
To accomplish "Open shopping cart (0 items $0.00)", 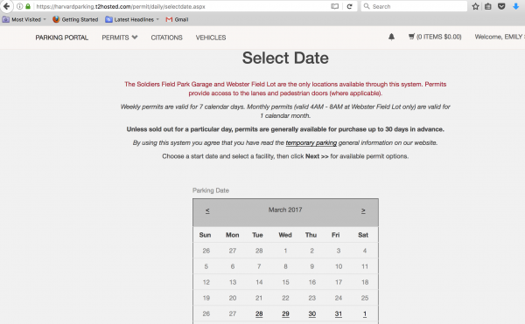I will pos(435,37).
